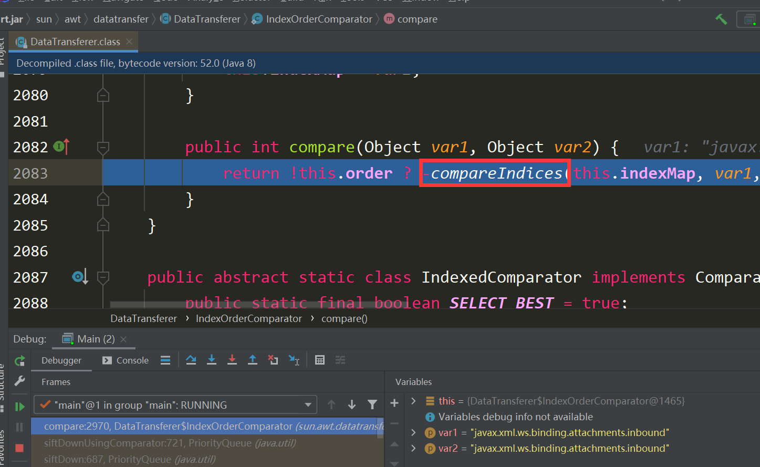The height and width of the screenshot is (467, 760).
Task: Expand the 'this' variable node
Action: tap(413, 401)
